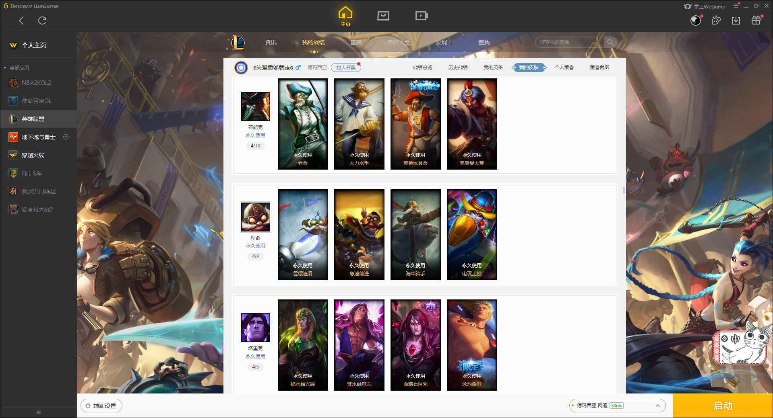Open the 直播 tab
This screenshot has height=418, width=773.
(x=356, y=42)
